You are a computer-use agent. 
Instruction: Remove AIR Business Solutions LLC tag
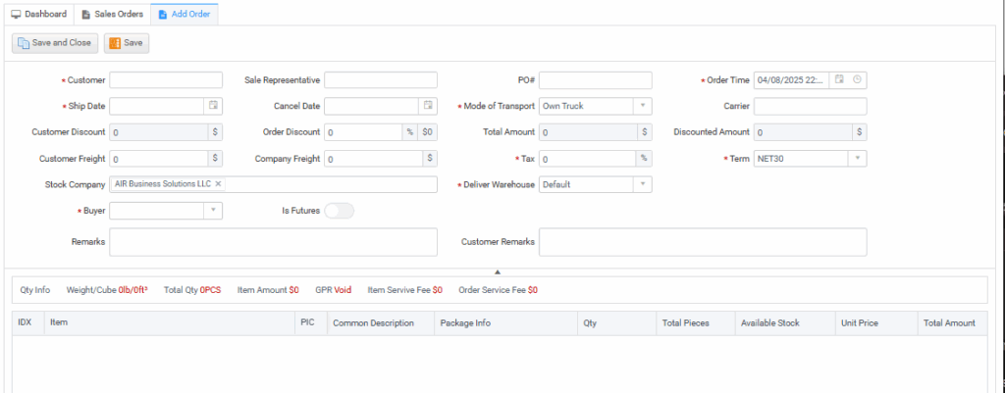pyautogui.click(x=219, y=184)
